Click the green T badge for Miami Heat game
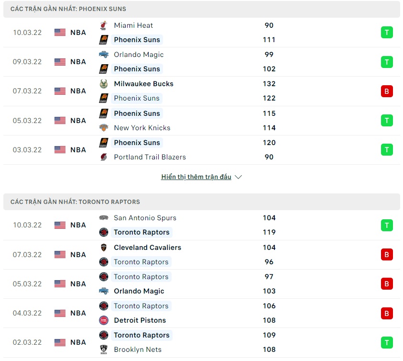This screenshot has height=361, width=403. click(387, 33)
